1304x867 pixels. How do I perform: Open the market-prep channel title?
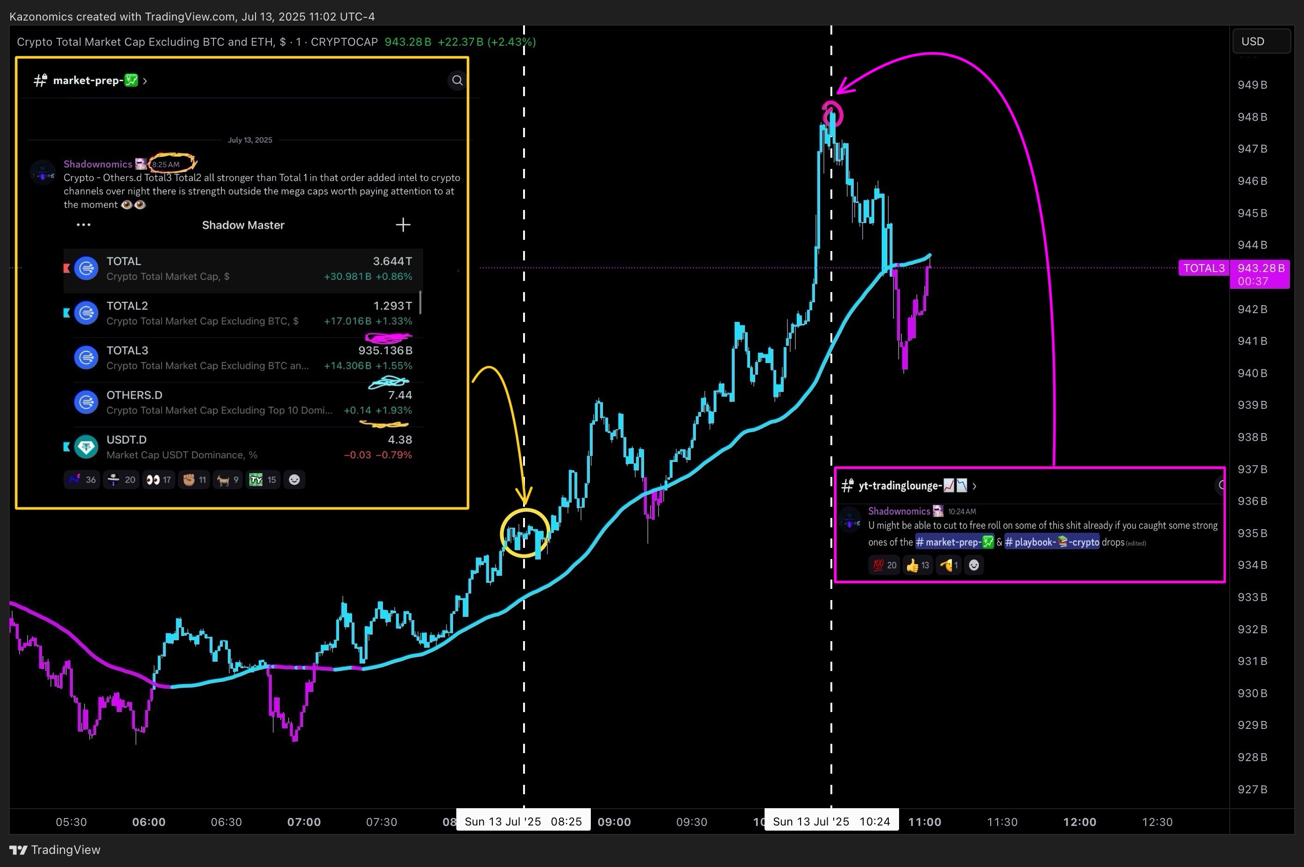pyautogui.click(x=95, y=81)
